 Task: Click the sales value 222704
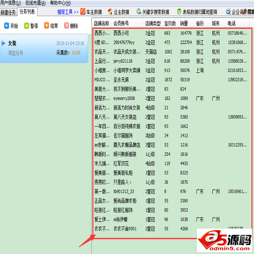pos(186,43)
